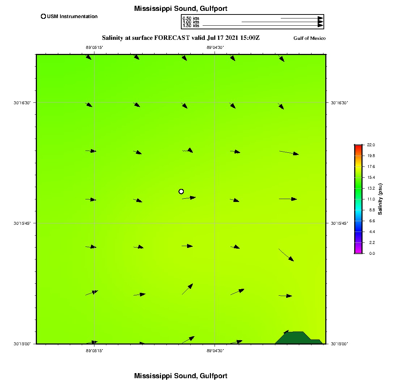The width and height of the screenshot is (398, 380).
Task: Click current arrow just right of USM marker
Action: pos(189,198)
